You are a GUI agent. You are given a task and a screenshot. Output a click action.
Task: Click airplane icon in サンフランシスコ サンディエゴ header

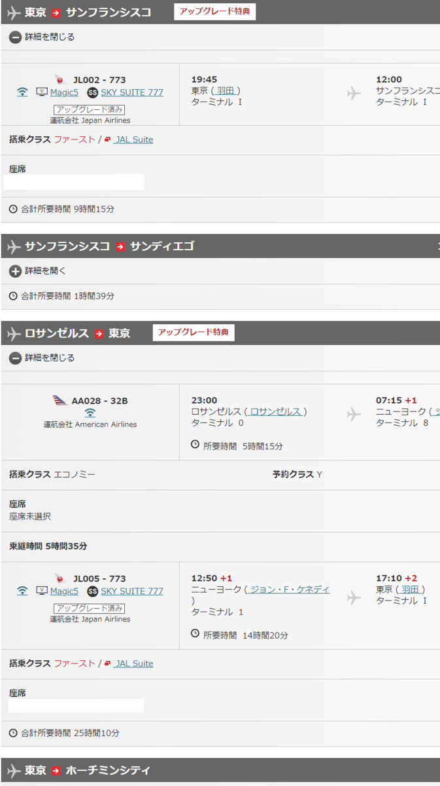point(14,247)
